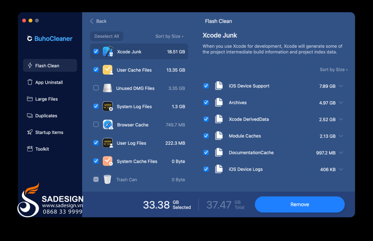Select the 18.51 GB size value
The image size is (373, 241).
tap(176, 52)
